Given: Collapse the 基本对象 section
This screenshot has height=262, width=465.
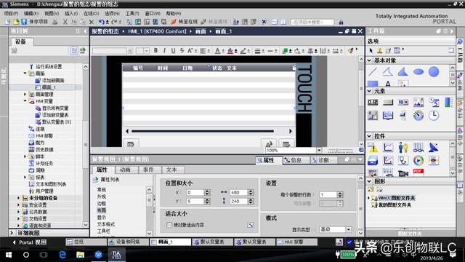Looking at the screenshot, I should click(x=369, y=60).
